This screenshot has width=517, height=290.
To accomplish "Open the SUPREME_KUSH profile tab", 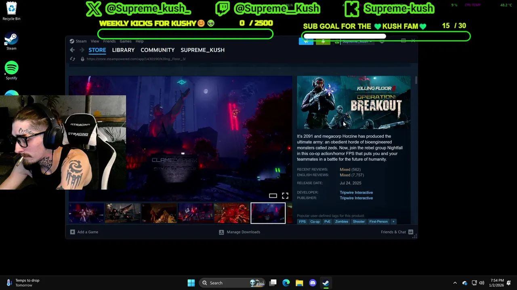I will point(202,50).
